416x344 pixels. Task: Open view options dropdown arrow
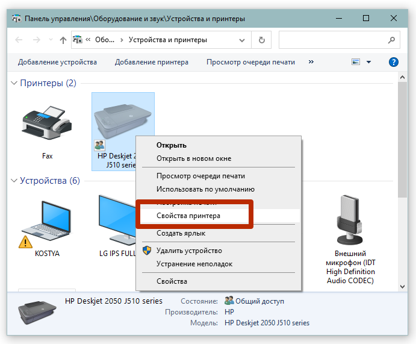pyautogui.click(x=368, y=62)
